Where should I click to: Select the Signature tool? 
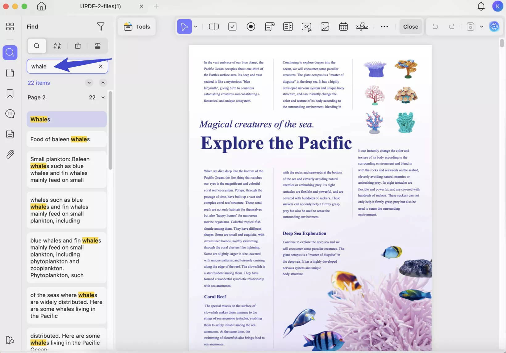tap(362, 27)
